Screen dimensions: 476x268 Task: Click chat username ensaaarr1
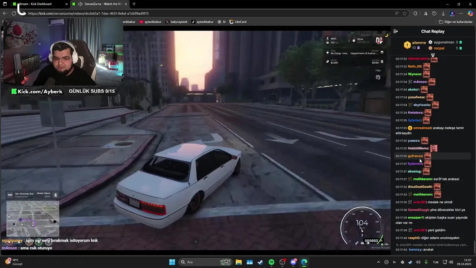416,217
